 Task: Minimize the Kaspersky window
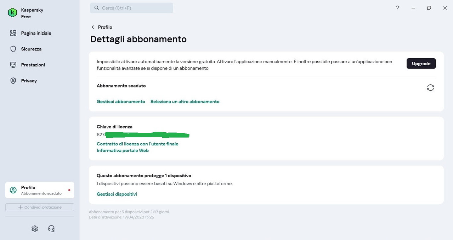coord(413,8)
